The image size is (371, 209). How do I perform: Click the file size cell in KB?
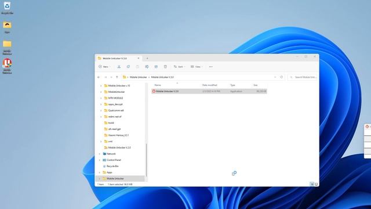(x=261, y=91)
